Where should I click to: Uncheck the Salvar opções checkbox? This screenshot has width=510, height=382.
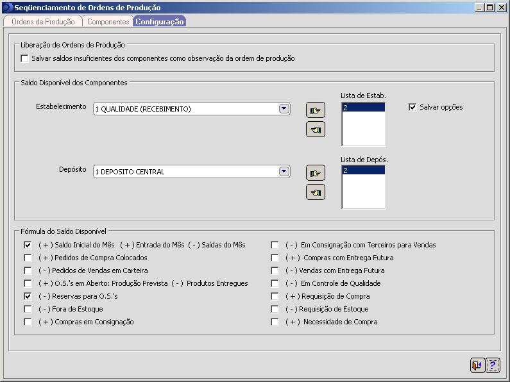412,107
